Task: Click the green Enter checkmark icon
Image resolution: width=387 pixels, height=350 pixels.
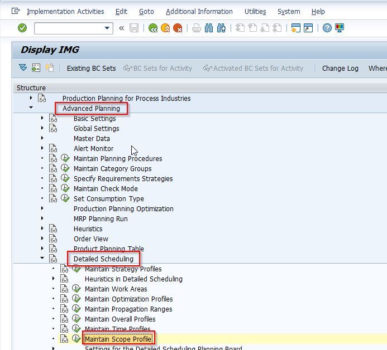Action: [22, 28]
